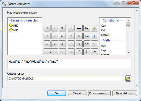The image size is (141, 101).
Task: Insert the less-than operator
Action: (x=79, y=44)
